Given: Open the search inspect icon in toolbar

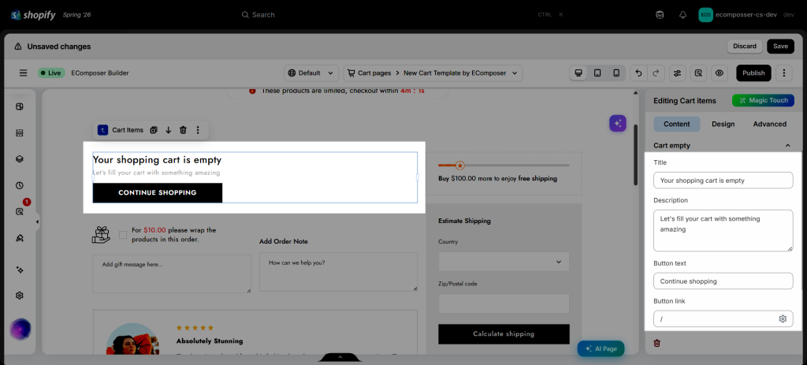Looking at the screenshot, I should [698, 73].
